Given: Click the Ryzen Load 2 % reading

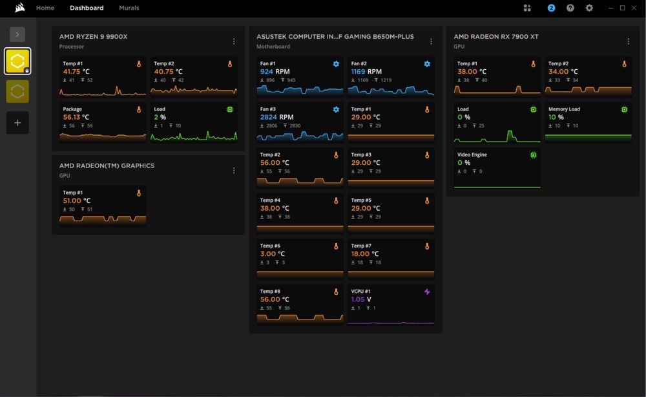Looking at the screenshot, I should (160, 117).
